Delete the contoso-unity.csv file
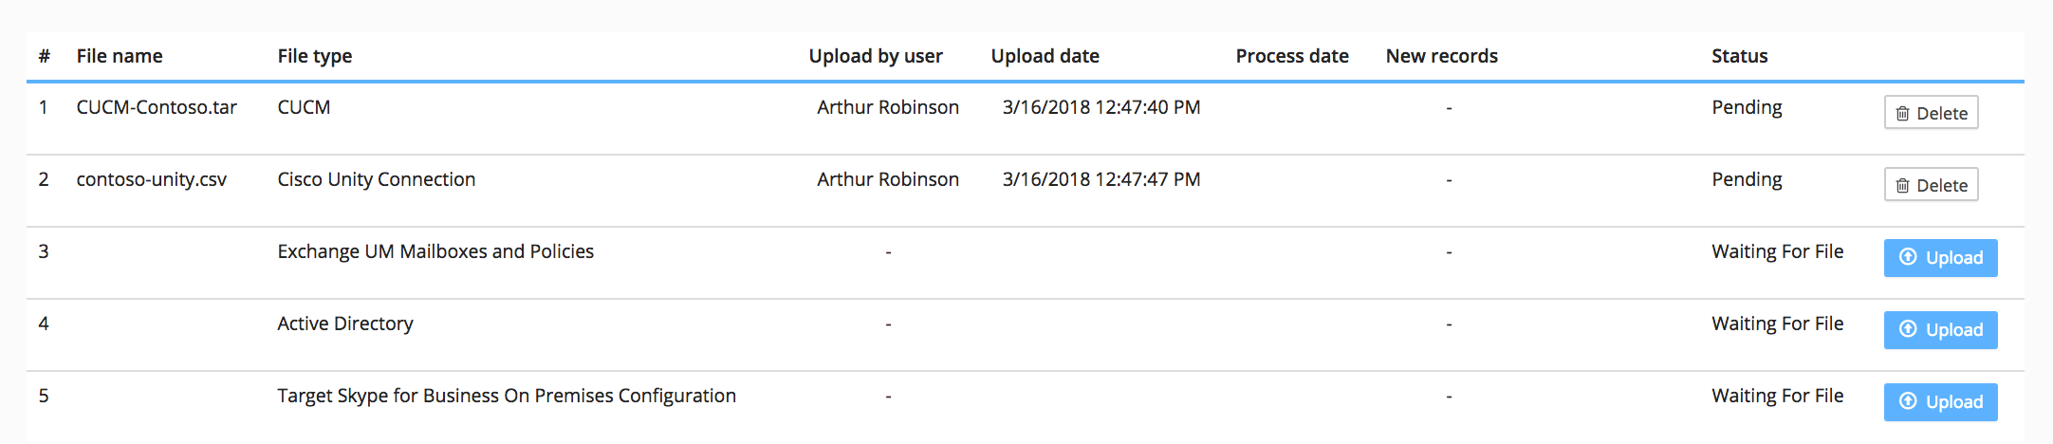The image size is (2053, 444). tap(1931, 185)
